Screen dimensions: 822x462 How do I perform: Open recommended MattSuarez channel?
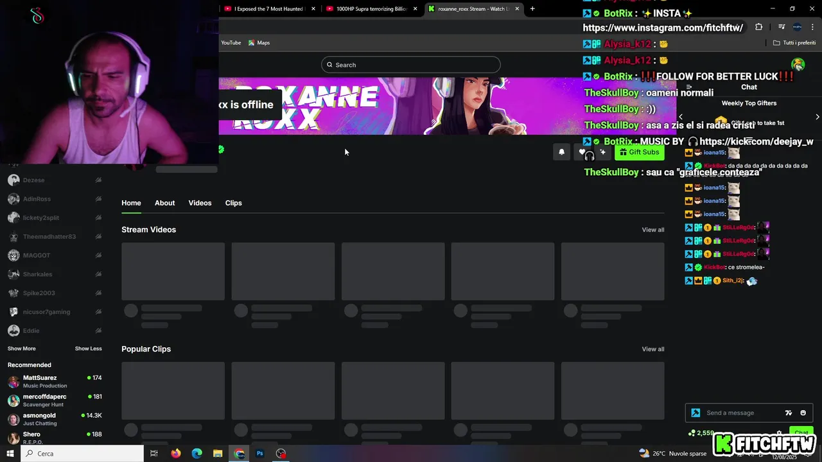pos(55,382)
